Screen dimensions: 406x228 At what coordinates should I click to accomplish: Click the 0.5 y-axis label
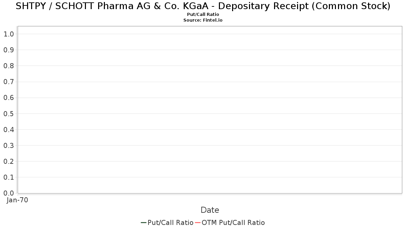tap(8, 113)
